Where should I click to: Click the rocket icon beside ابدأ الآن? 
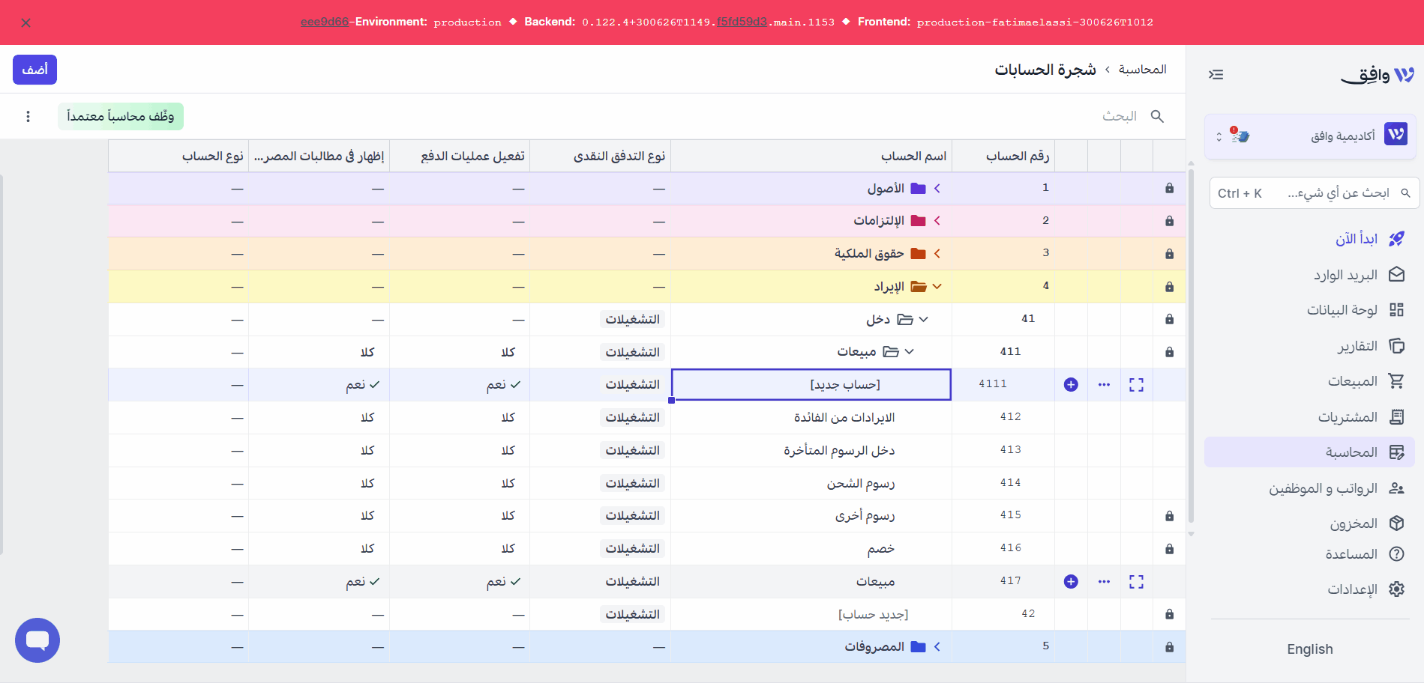pyautogui.click(x=1396, y=239)
